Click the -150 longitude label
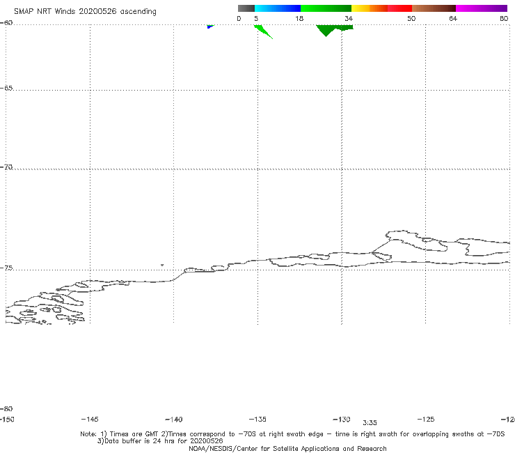 click(7, 420)
